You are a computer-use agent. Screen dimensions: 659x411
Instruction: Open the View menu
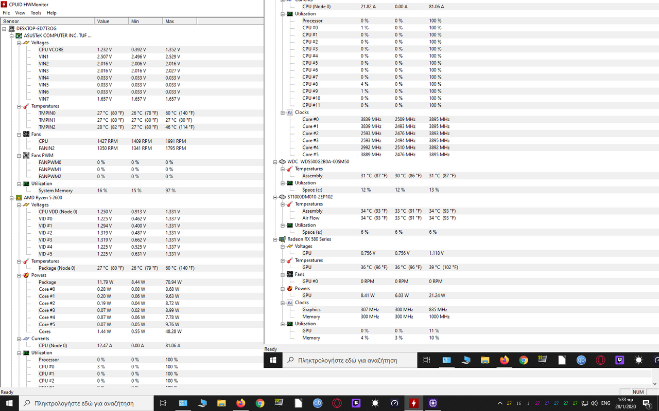20,13
